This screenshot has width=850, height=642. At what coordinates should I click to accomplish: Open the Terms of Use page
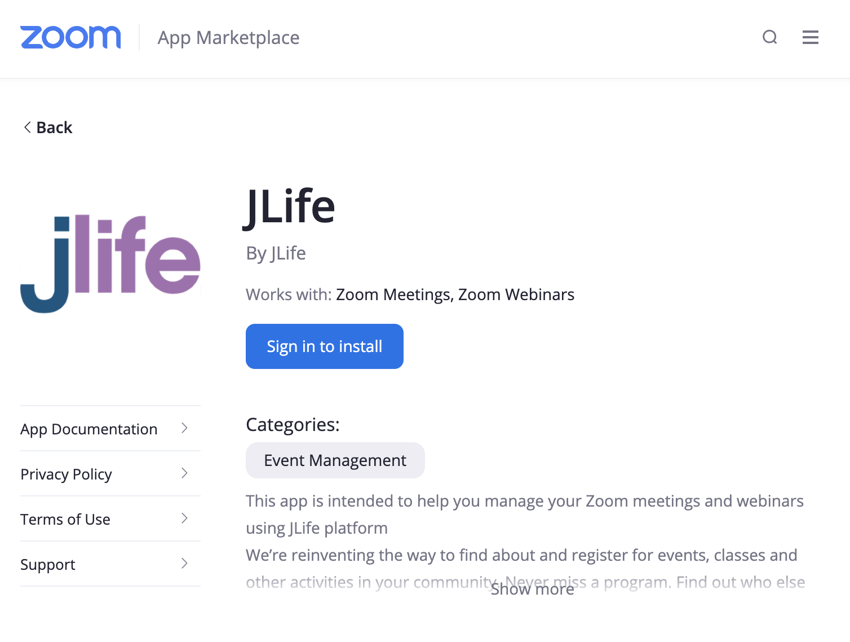tap(65, 519)
